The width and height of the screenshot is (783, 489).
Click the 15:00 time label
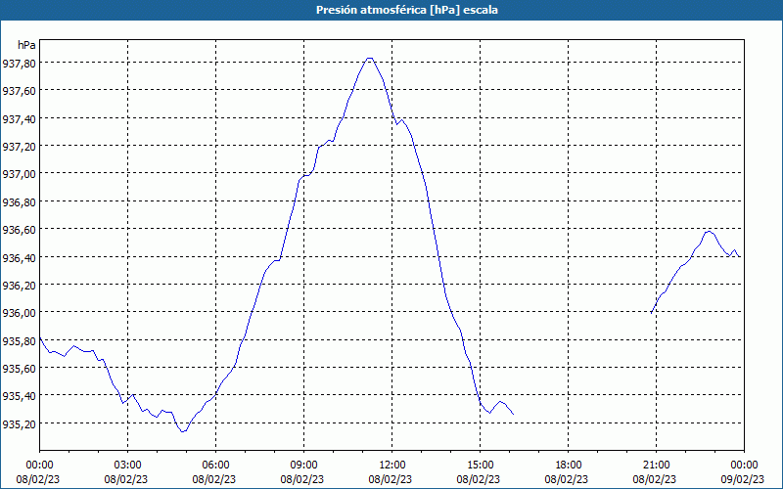click(480, 466)
